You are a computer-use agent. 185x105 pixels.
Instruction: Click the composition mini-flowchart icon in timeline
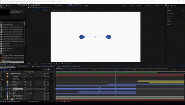(43, 69)
